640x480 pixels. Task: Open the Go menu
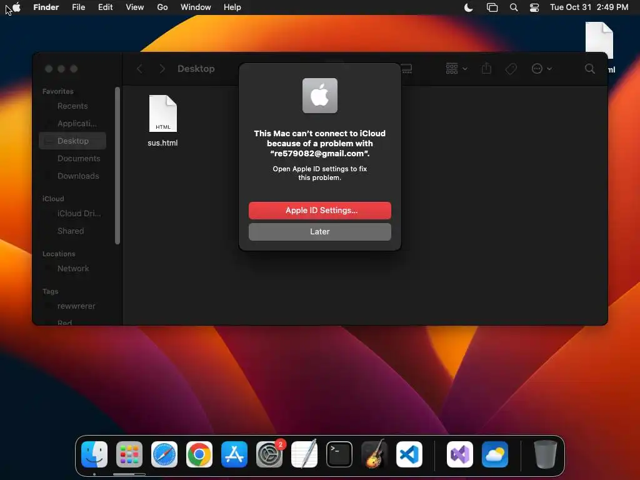click(162, 7)
